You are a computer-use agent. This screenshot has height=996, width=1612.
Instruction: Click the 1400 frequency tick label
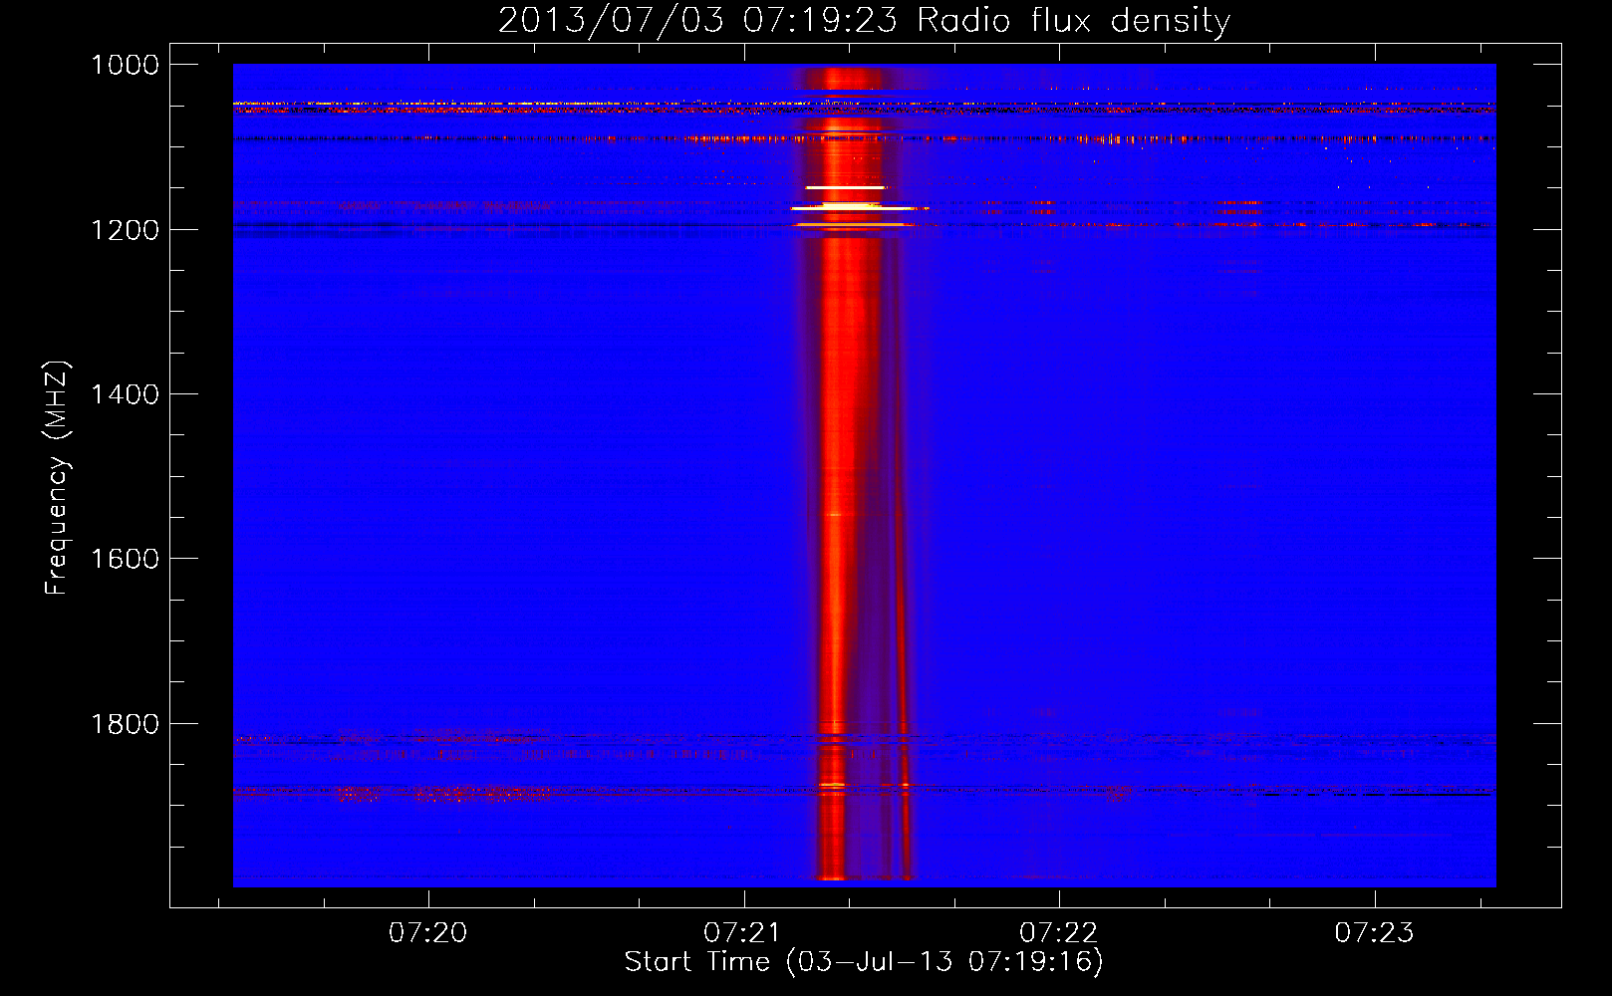pos(125,394)
